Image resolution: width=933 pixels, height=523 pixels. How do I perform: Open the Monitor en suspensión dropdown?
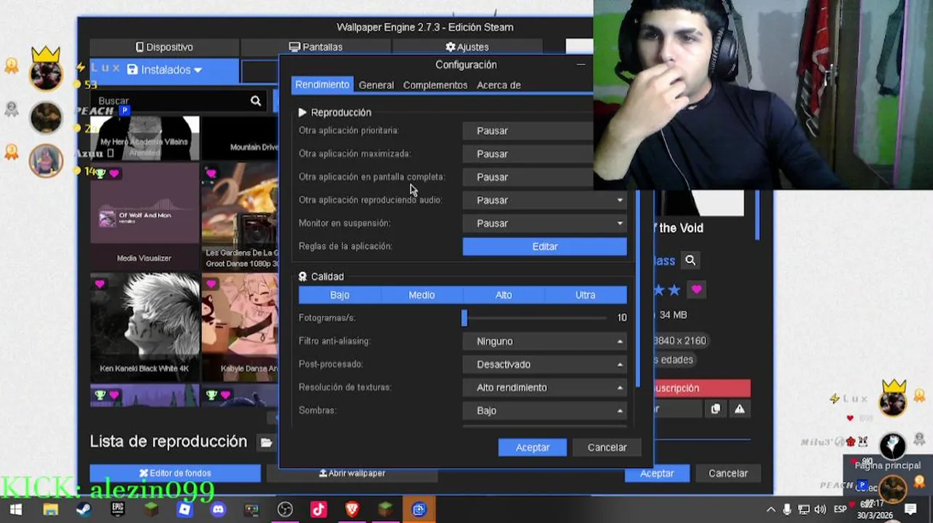(x=544, y=224)
